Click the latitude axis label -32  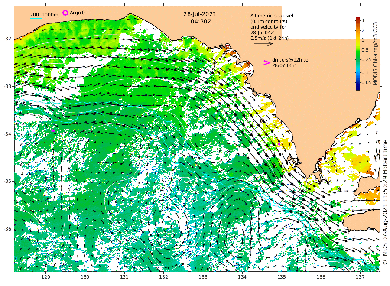(8, 39)
